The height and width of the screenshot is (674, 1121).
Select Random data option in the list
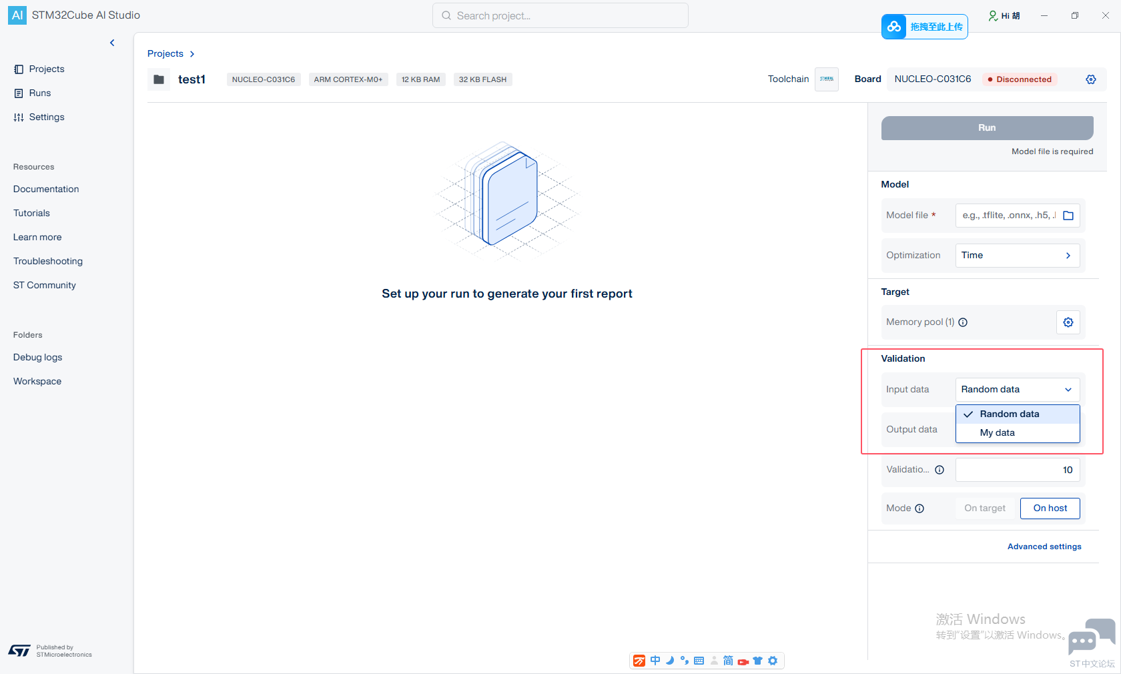pyautogui.click(x=1018, y=414)
